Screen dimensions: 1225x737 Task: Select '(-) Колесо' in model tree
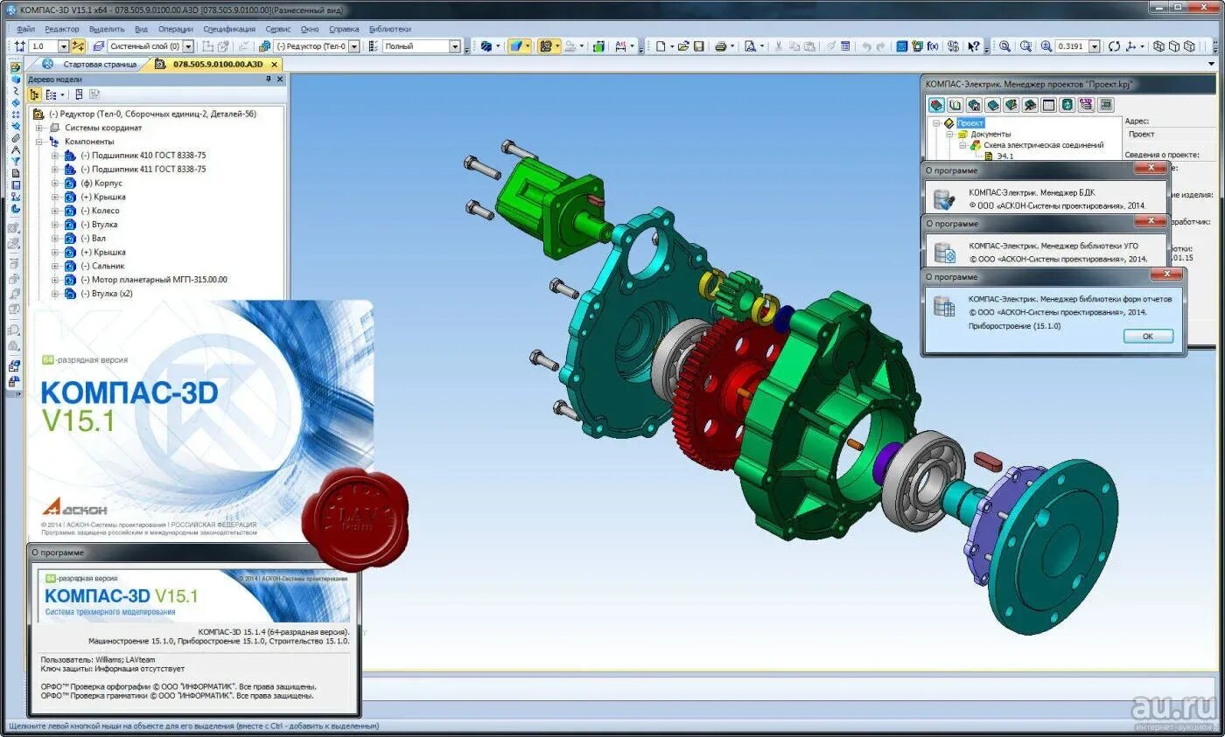click(100, 211)
